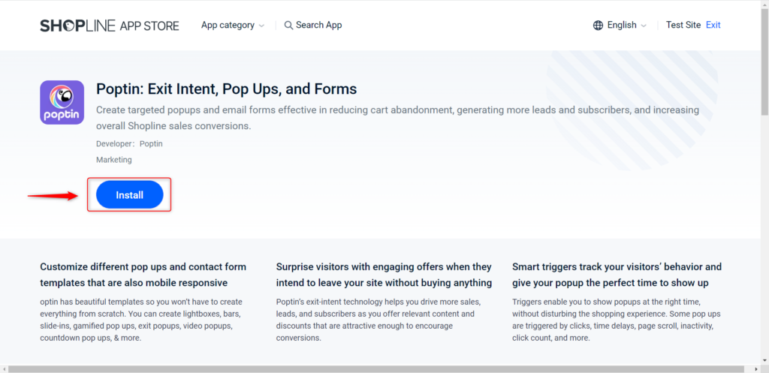Open the SHOPLINE APP STORE logo
This screenshot has height=373, width=769.
pyautogui.click(x=110, y=26)
